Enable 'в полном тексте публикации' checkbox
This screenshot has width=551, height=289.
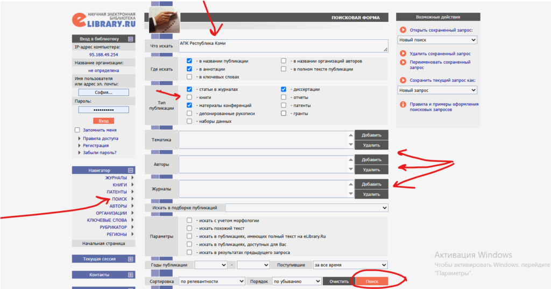[x=284, y=69]
